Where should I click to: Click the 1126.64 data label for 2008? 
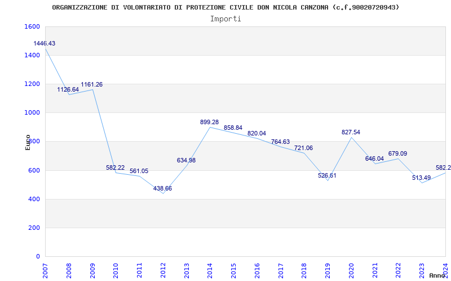(x=68, y=89)
